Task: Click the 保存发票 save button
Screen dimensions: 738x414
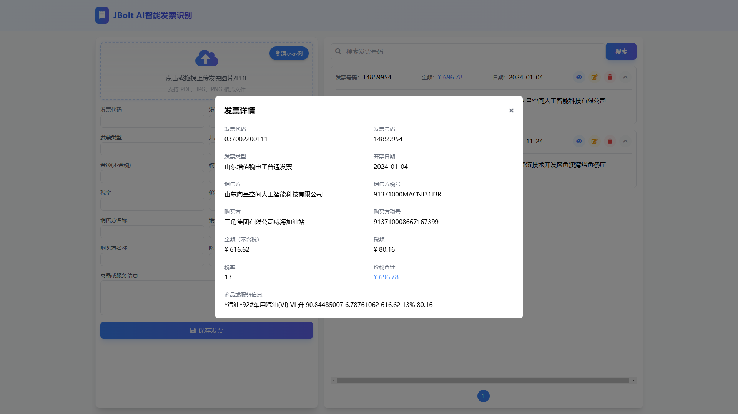Action: [x=207, y=330]
